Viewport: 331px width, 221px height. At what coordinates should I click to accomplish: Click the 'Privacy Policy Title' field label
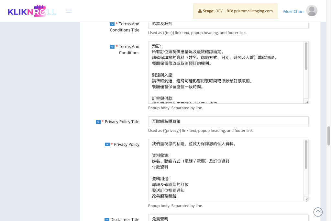(x=122, y=122)
